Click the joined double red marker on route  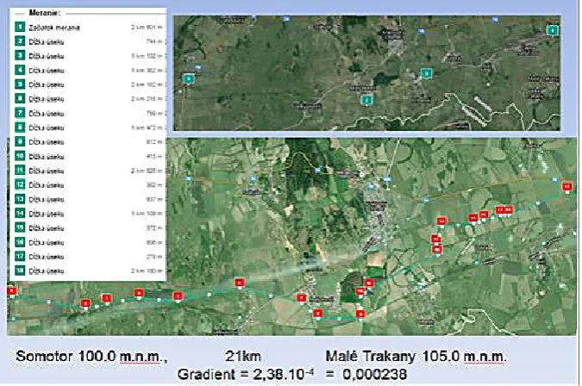click(x=504, y=210)
